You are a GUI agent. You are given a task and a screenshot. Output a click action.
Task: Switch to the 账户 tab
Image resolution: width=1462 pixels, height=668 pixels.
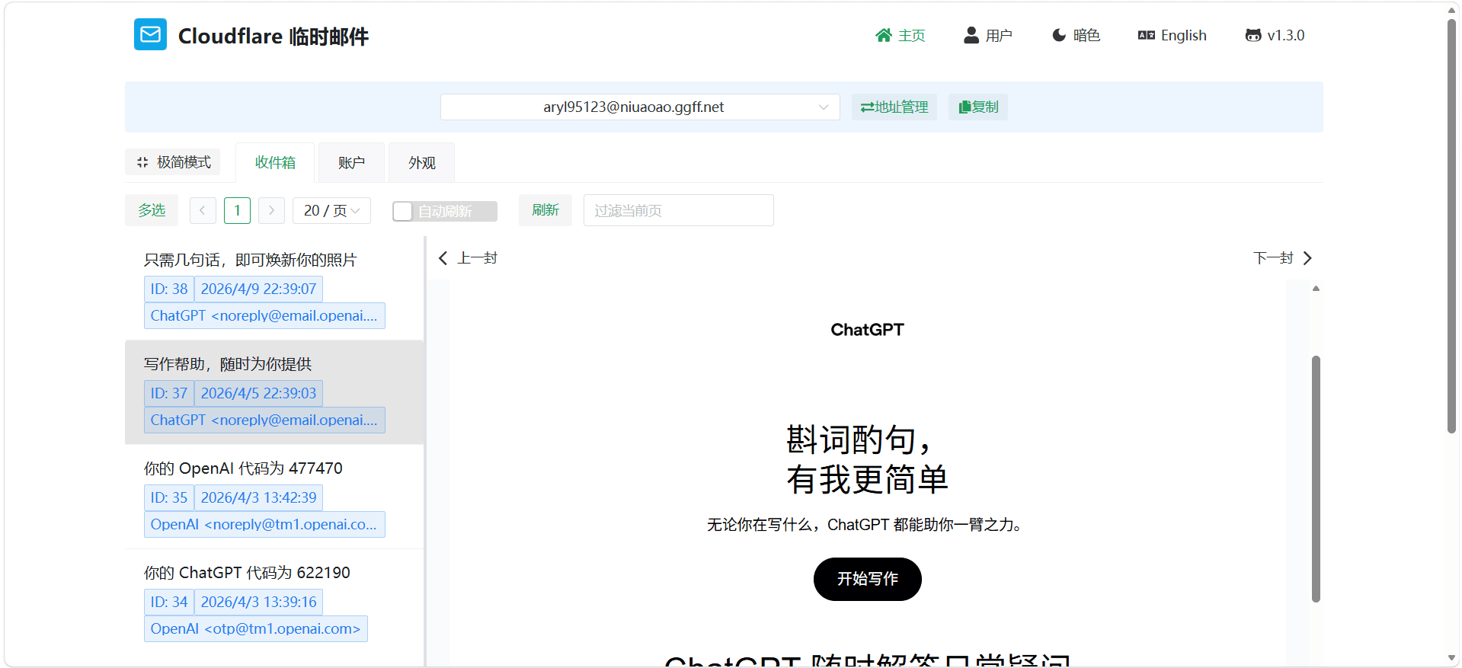[351, 162]
